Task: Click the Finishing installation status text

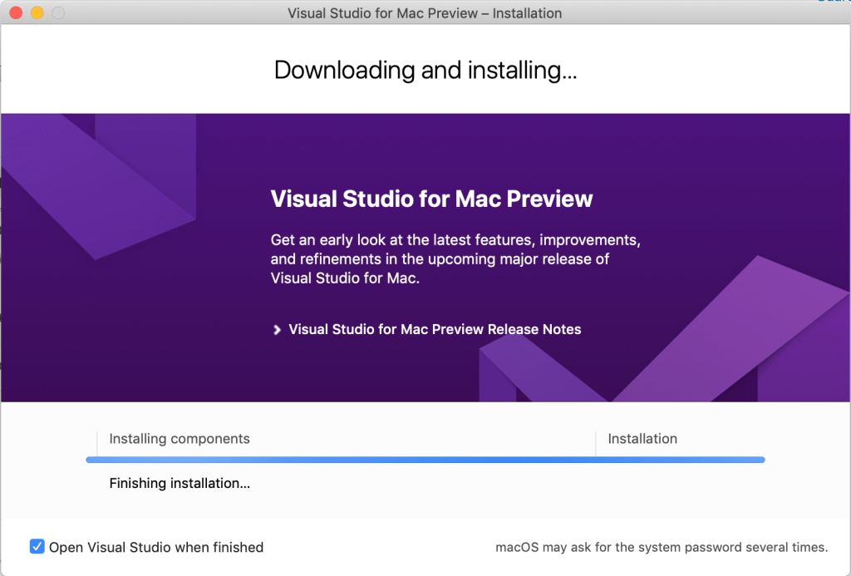Action: pos(180,483)
